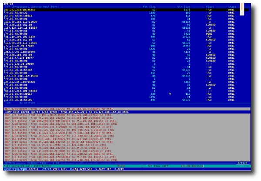The width and height of the screenshot is (261, 181).
Task: Click the S-sort TCP shortcut hint
Action: pyautogui.click(x=104, y=169)
